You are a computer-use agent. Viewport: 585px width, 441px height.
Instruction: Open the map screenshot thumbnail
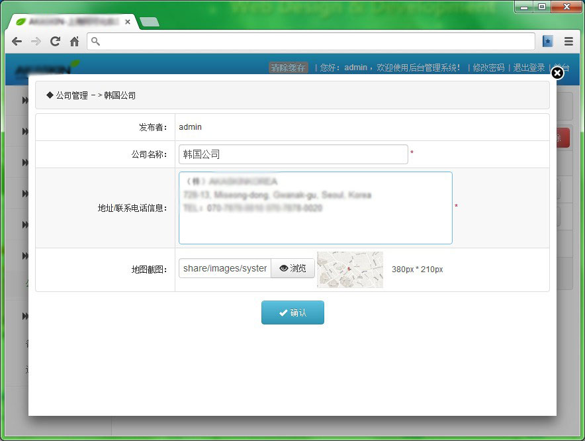[350, 269]
